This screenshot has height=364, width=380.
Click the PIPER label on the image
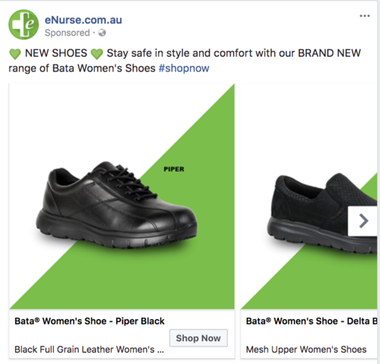point(174,169)
